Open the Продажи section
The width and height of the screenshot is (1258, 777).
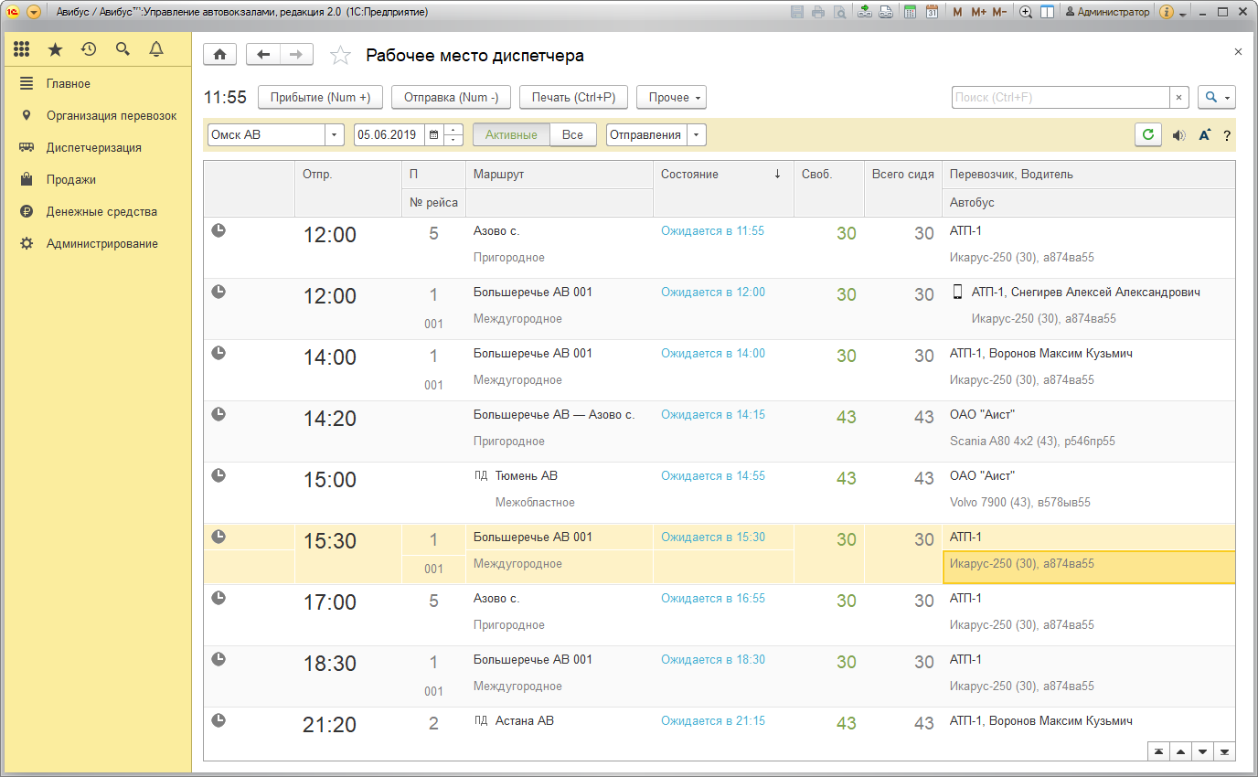pyautogui.click(x=70, y=179)
